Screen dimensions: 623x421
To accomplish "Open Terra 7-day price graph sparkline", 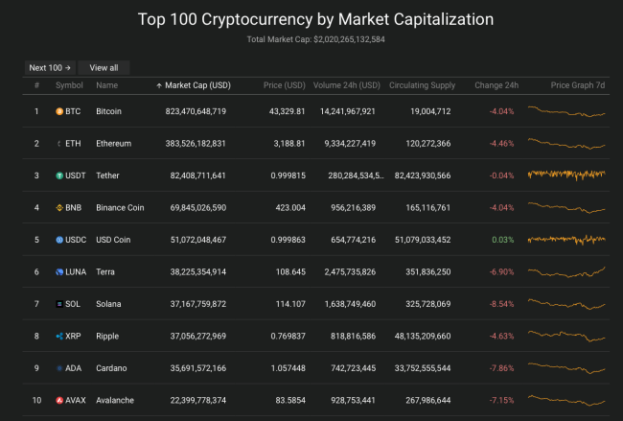I will [566, 272].
